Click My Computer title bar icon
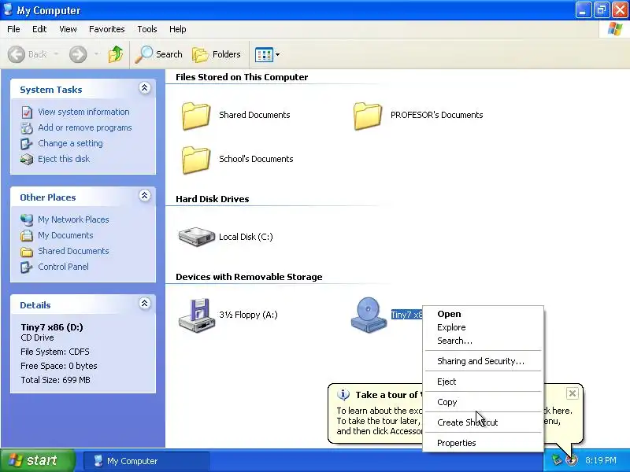This screenshot has height=472, width=630. (8, 9)
